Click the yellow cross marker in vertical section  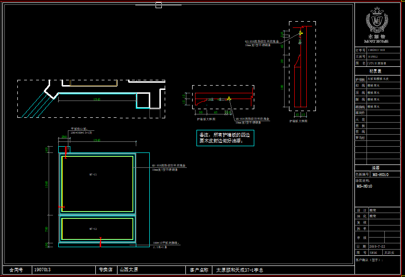click(300, 33)
